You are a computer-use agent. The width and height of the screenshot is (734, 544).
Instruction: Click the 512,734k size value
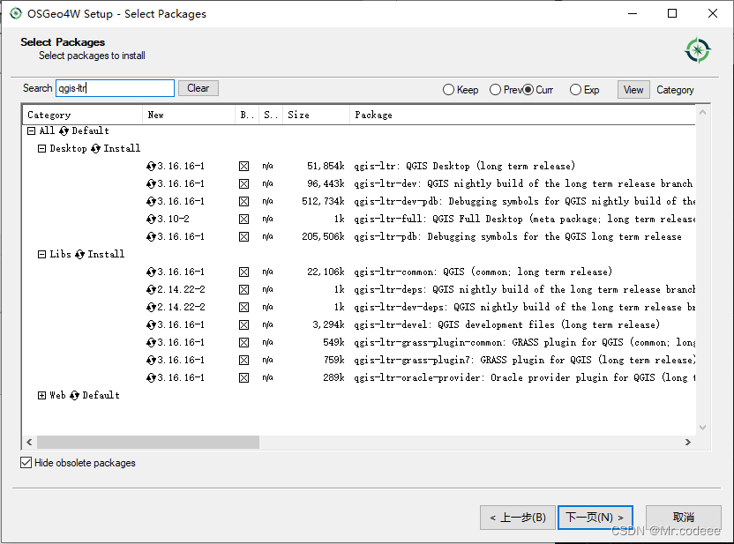pos(323,202)
